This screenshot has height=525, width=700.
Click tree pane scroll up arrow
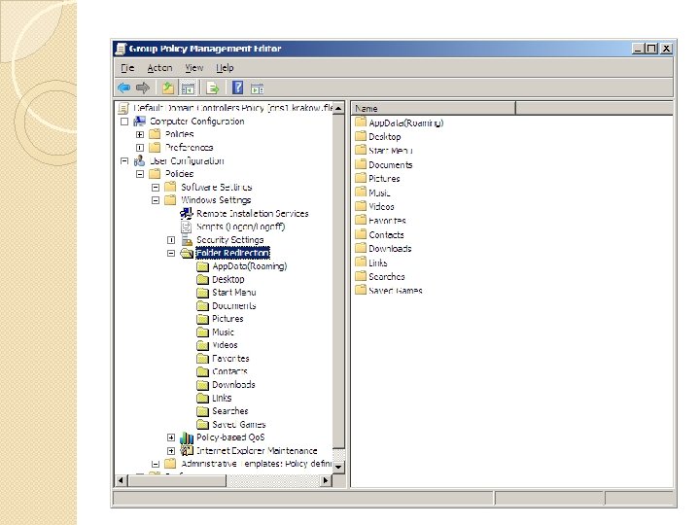click(339, 108)
